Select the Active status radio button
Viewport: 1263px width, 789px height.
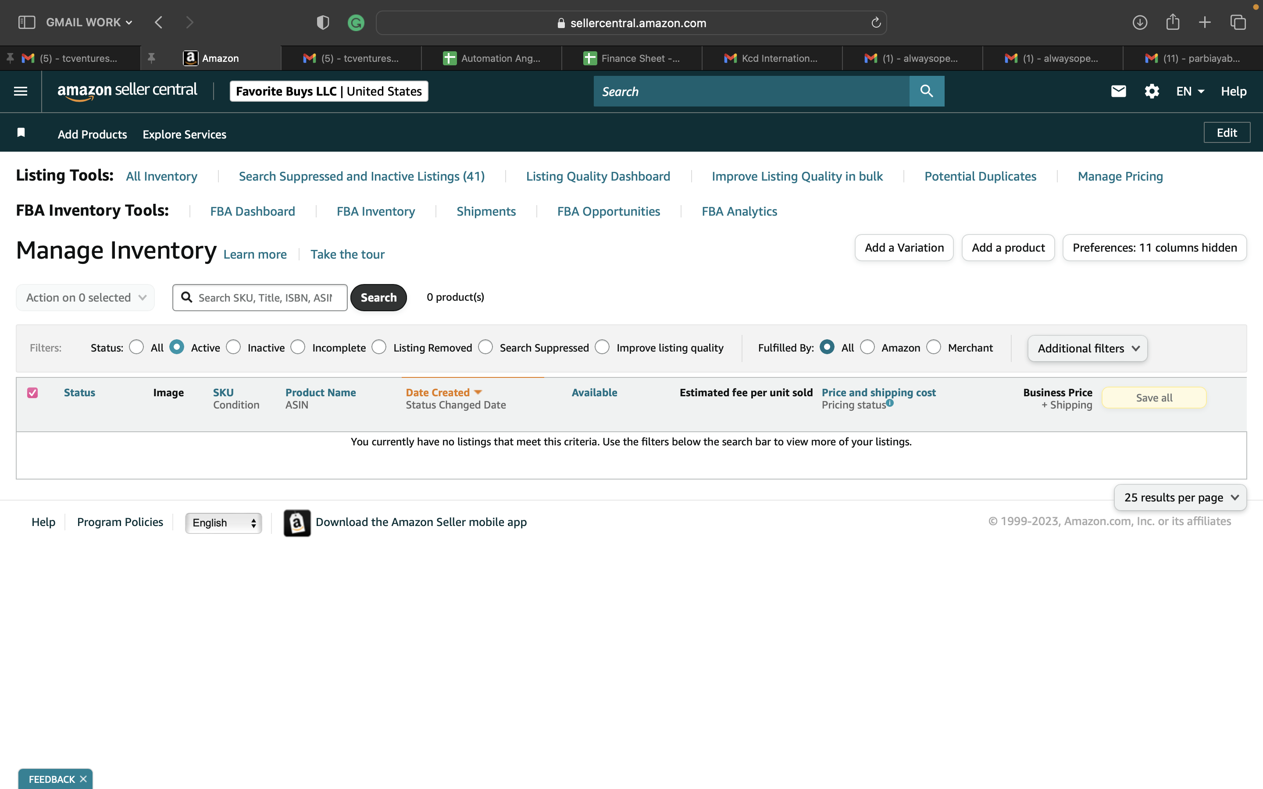(177, 347)
